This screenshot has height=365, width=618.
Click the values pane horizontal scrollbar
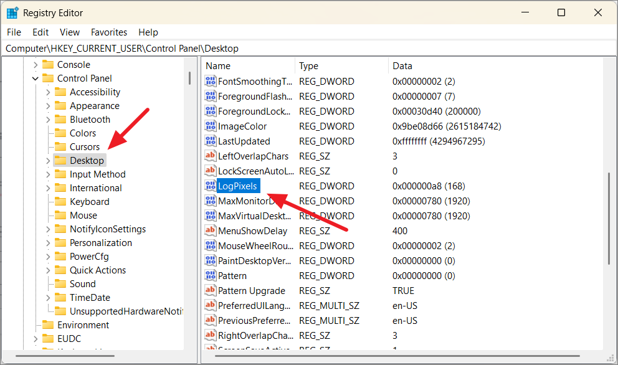[x=397, y=356]
